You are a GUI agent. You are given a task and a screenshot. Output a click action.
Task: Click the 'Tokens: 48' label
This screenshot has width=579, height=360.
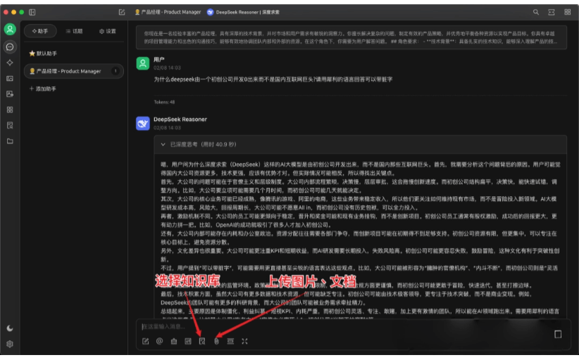164,102
